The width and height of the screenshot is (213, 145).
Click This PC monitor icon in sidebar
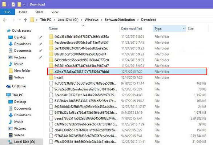tap(8, 95)
